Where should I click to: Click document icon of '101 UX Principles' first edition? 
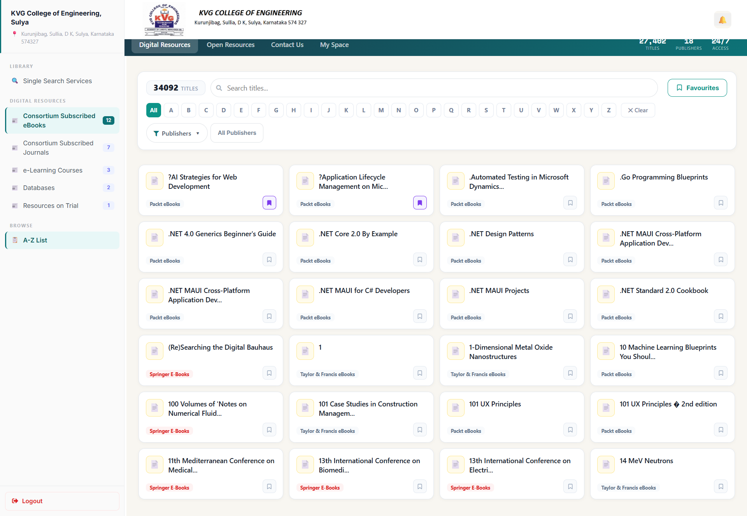coord(456,408)
